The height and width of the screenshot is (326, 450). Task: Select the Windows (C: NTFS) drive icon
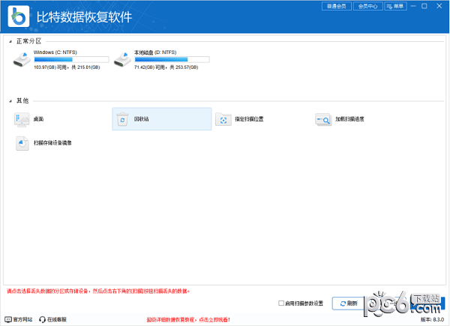(22, 60)
